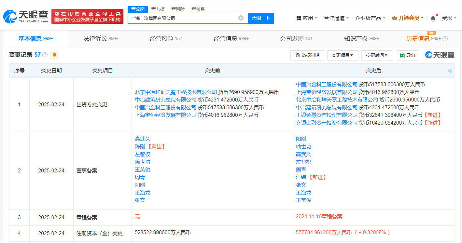
Task: Open the notification bell in header
Action: [x=433, y=19]
